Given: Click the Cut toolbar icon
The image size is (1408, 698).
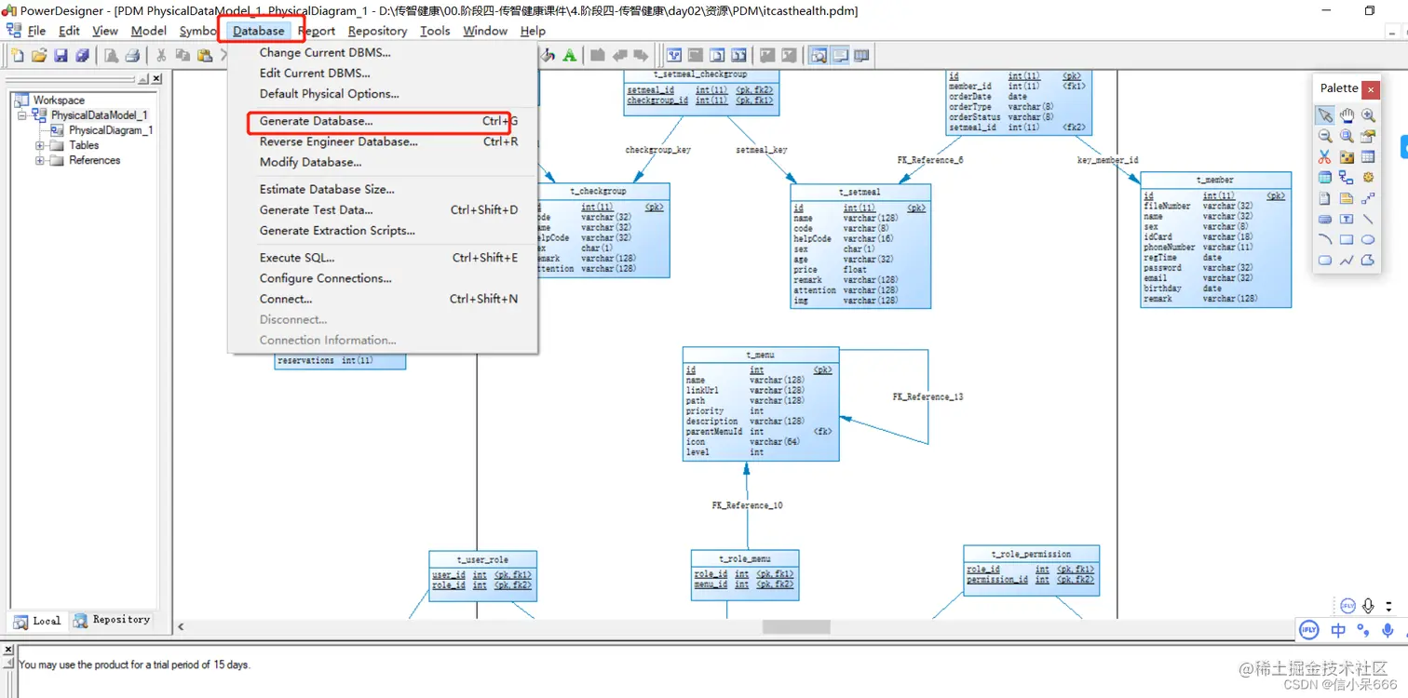Looking at the screenshot, I should tap(161, 56).
